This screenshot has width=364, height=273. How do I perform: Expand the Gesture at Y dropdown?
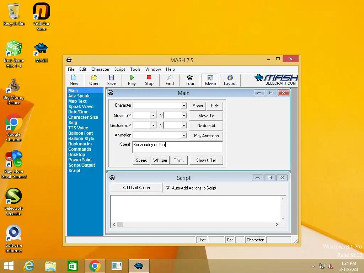pos(184,125)
